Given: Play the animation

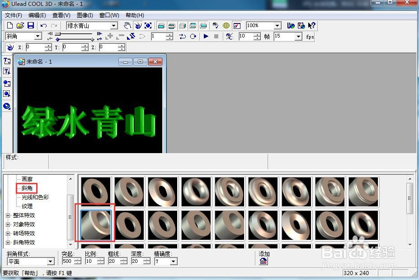Looking at the screenshot, I should (x=206, y=36).
